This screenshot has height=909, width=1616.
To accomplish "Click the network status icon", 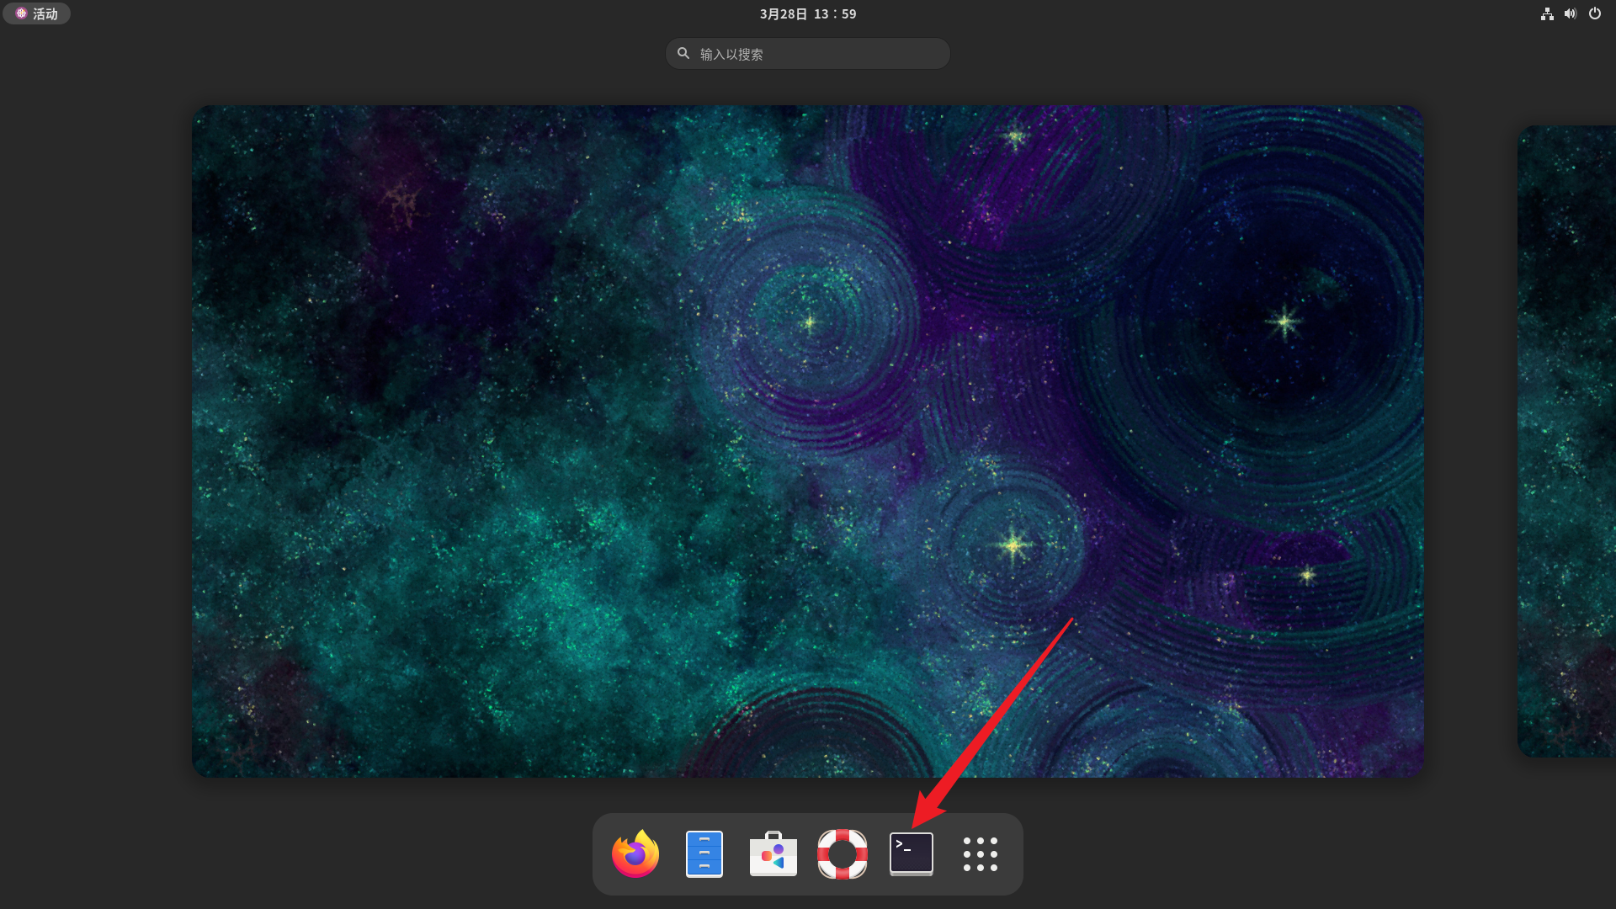I will coord(1547,13).
